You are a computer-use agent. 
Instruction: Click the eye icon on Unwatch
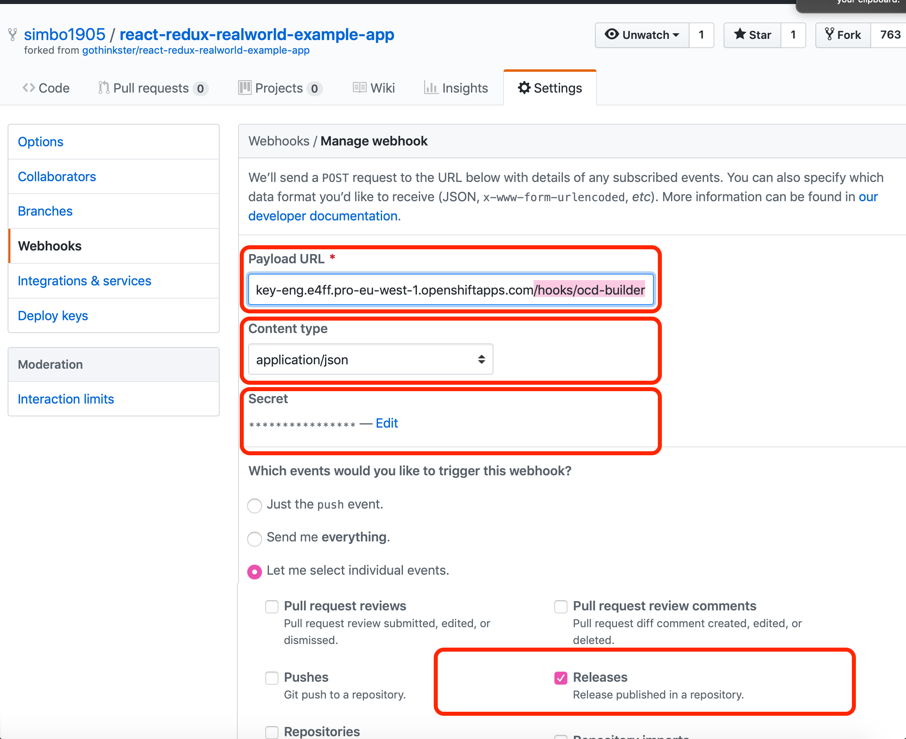point(612,34)
